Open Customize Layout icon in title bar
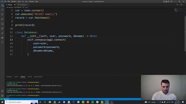The width and height of the screenshot is (186, 104). 171,1
